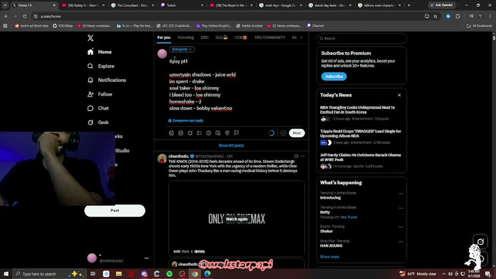Open the floating Grok button
The image size is (496, 279).
click(x=480, y=242)
